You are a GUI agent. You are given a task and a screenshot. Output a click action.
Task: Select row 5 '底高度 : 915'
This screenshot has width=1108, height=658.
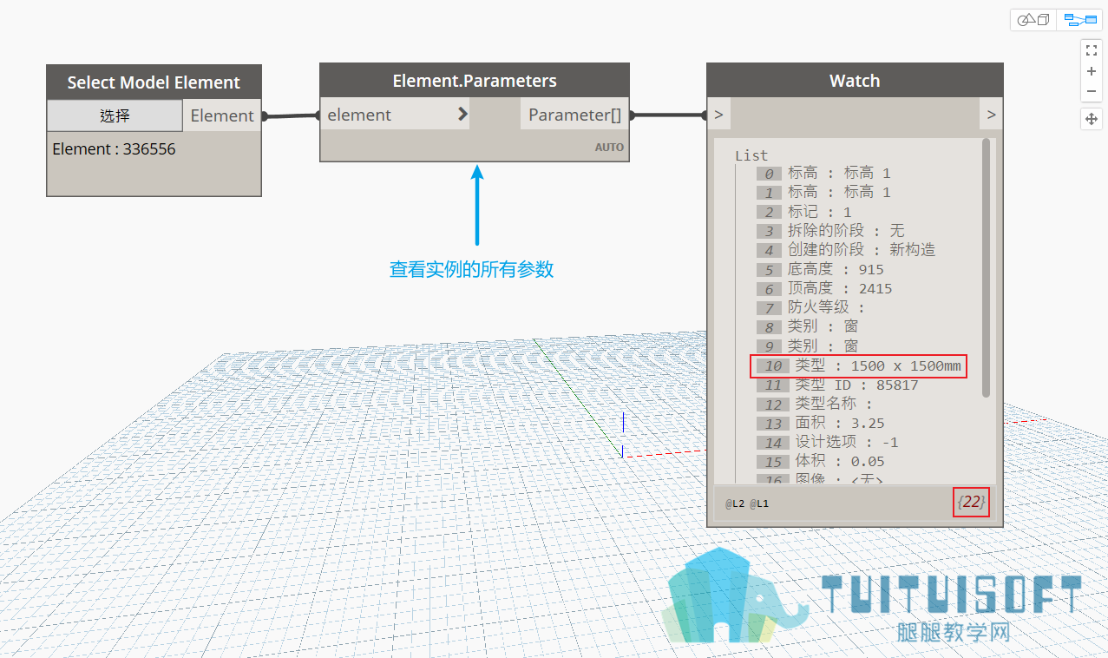[x=820, y=269]
